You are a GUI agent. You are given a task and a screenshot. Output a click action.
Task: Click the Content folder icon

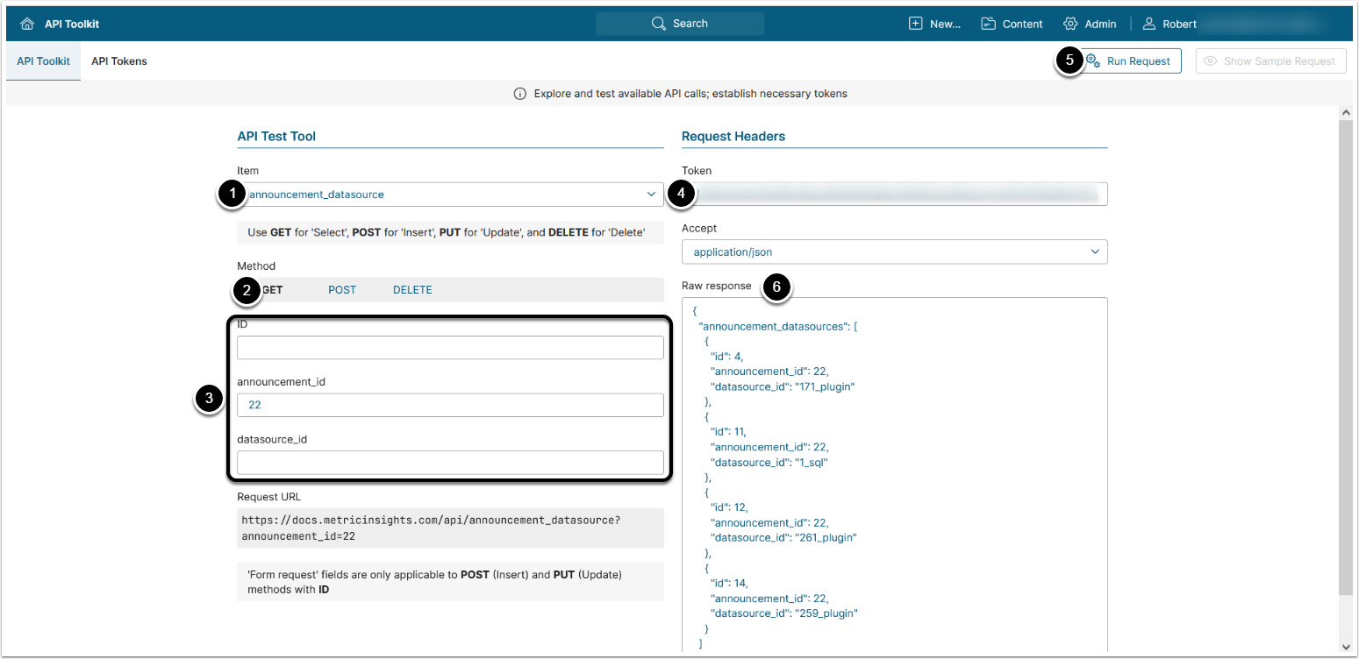(988, 24)
